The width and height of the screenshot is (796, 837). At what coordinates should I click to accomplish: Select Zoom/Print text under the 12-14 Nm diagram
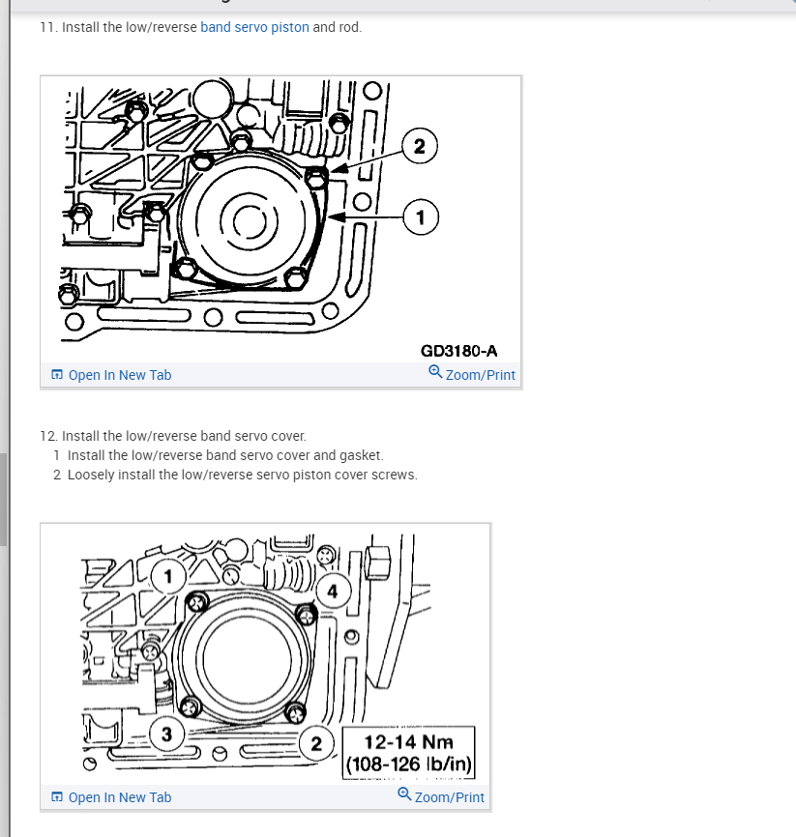(450, 797)
